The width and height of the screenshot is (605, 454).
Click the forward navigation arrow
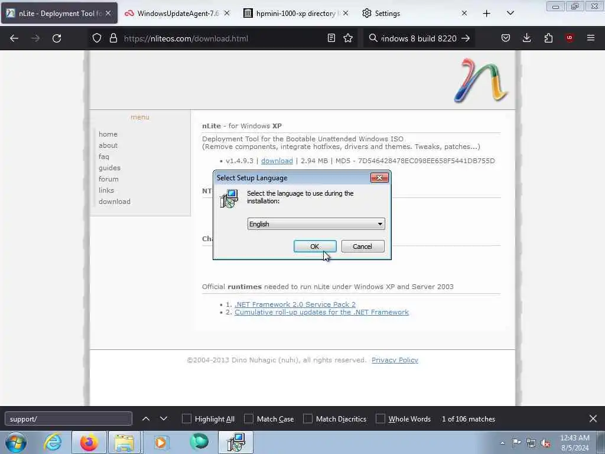(35, 38)
